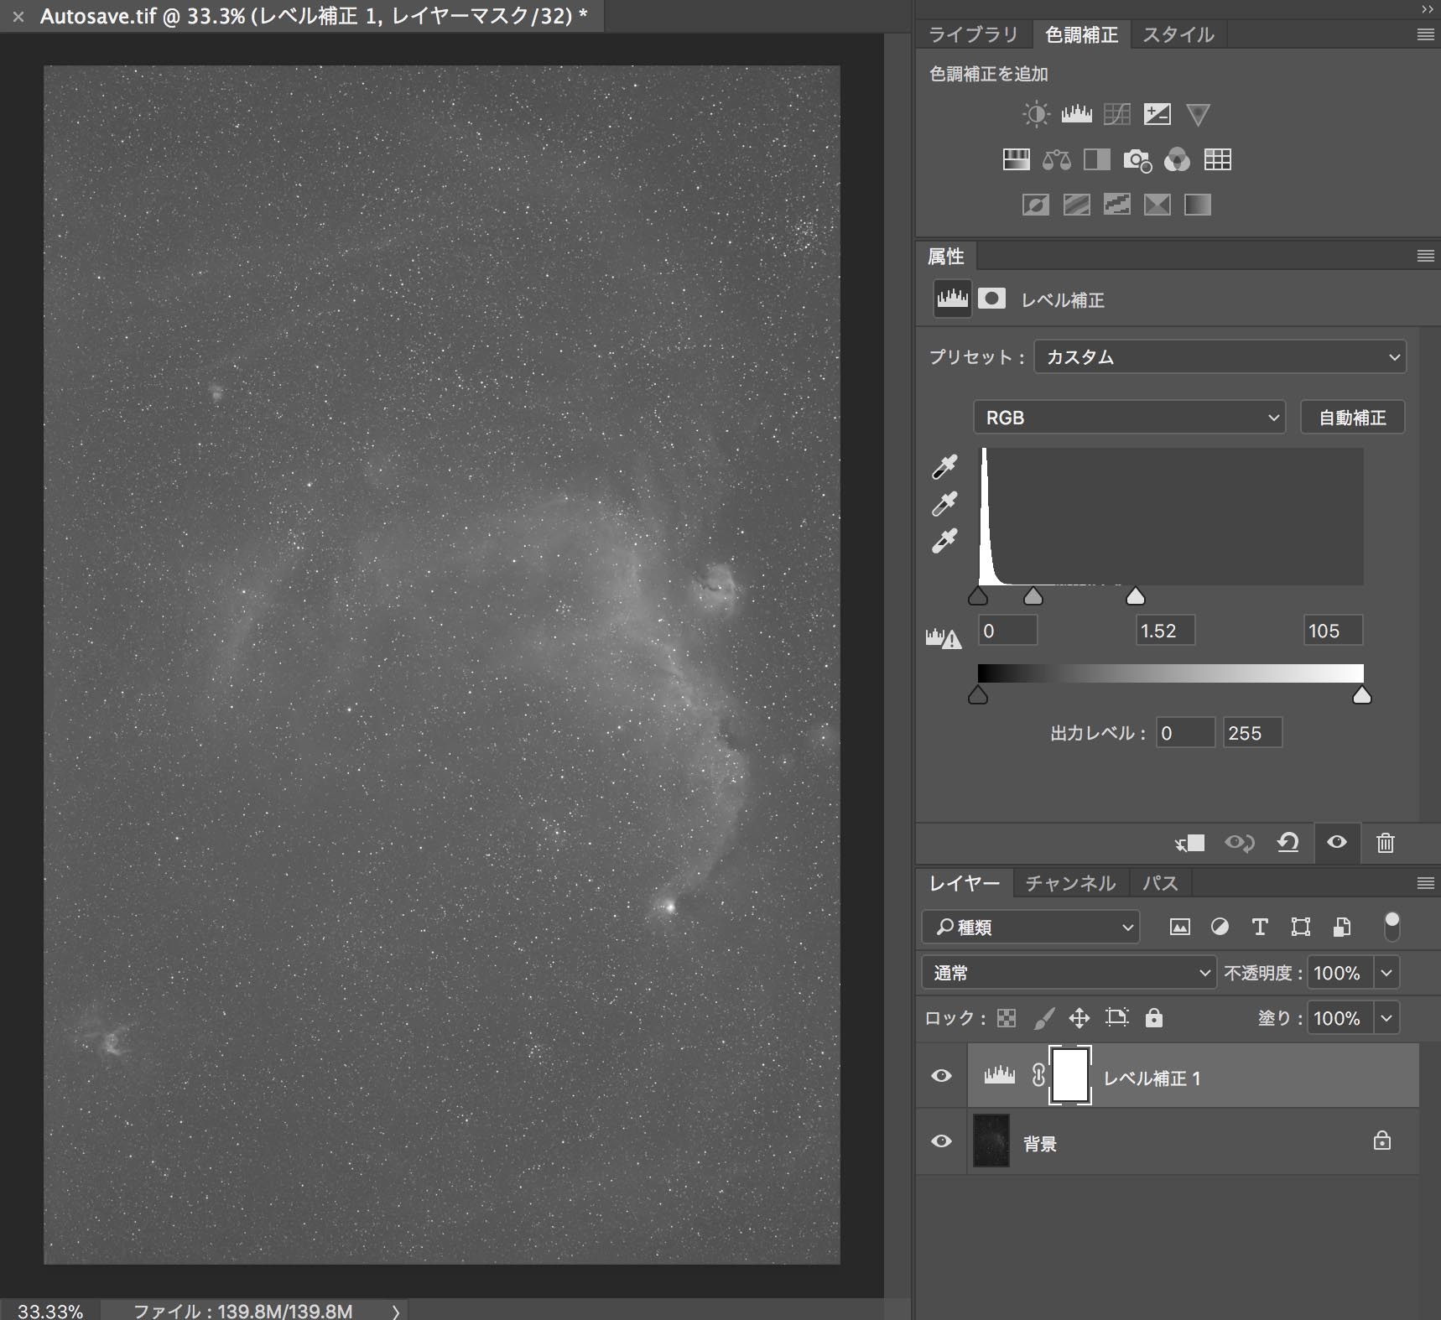This screenshot has width=1441, height=1320.
Task: Open the 通常 blend mode dropdown
Action: tap(1068, 973)
